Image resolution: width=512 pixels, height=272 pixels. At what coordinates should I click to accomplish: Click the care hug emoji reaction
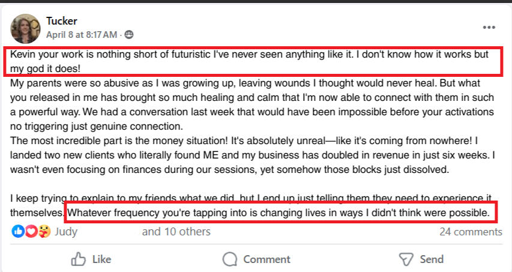[44, 232]
